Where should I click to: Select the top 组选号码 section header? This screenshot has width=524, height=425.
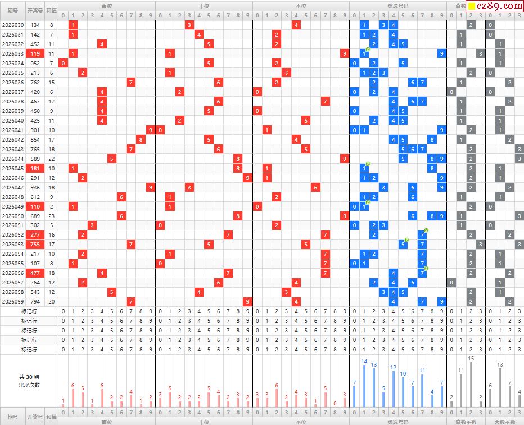coord(397,5)
